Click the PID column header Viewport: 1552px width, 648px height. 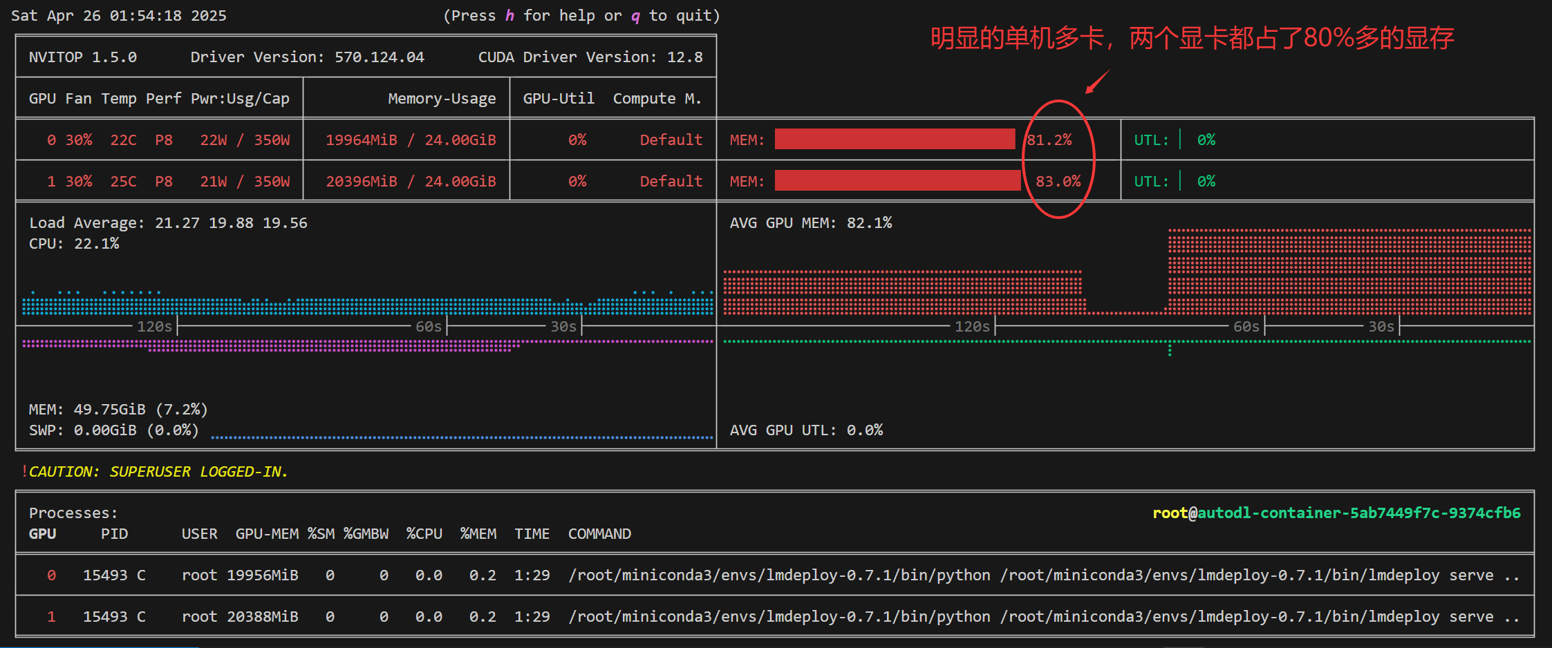pos(114,533)
